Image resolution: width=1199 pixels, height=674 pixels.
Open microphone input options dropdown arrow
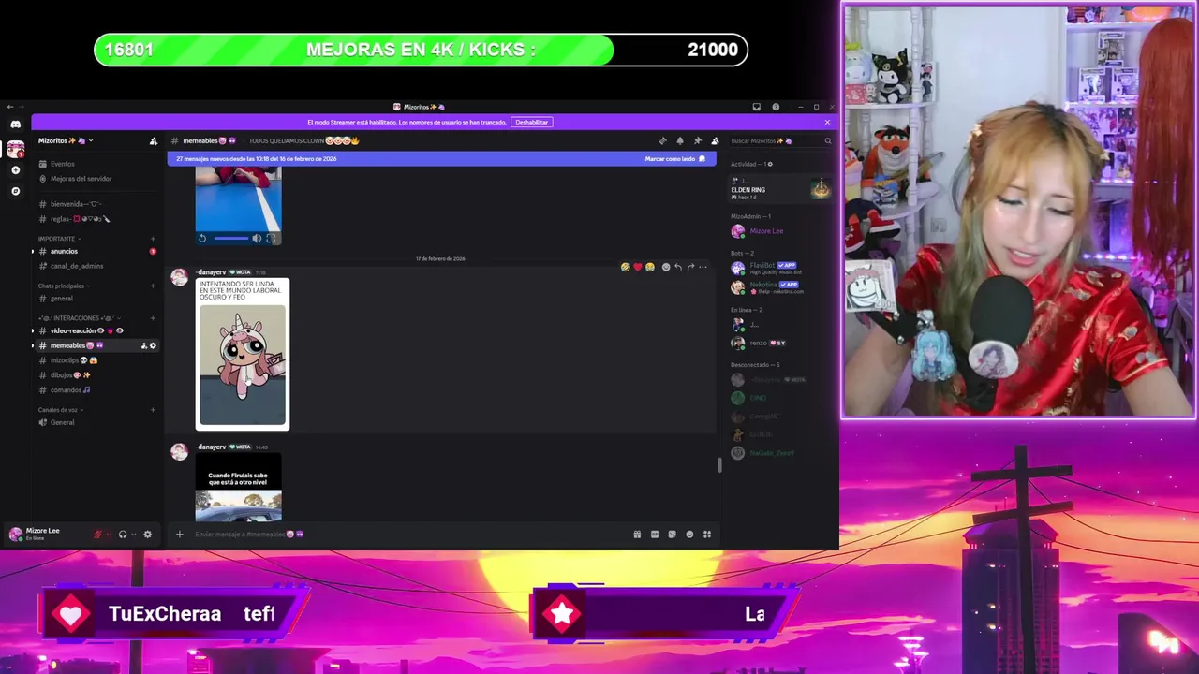(x=109, y=535)
